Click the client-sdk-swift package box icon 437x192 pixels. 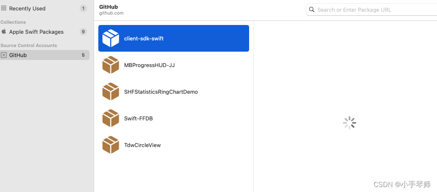point(111,38)
